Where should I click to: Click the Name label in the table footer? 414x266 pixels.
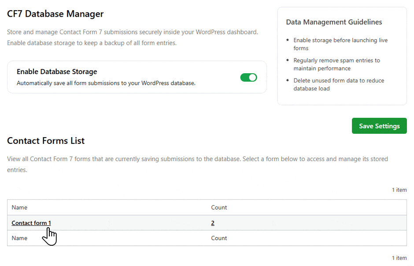tap(19, 238)
